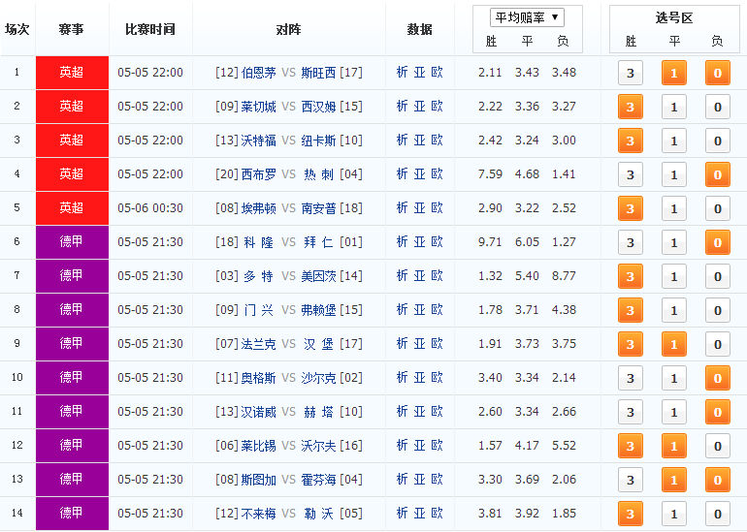Click team name 伯恩茅
Viewport: 747px width, 532px height.
click(x=259, y=73)
